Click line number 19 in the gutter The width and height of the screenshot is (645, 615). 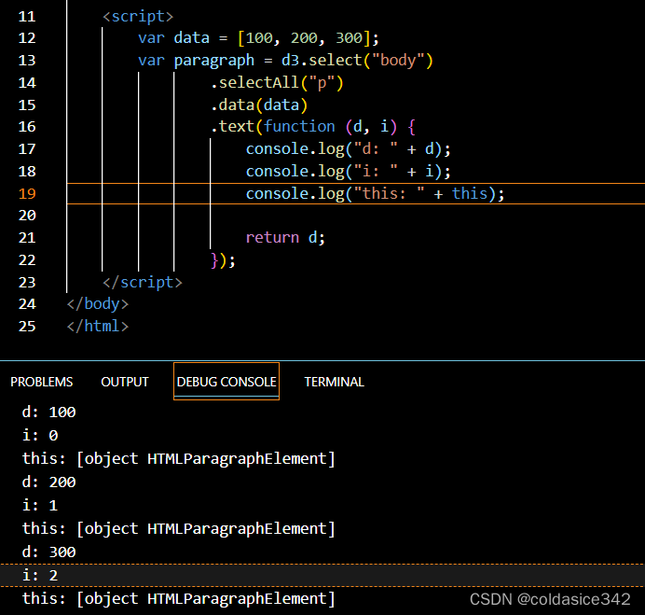[27, 193]
